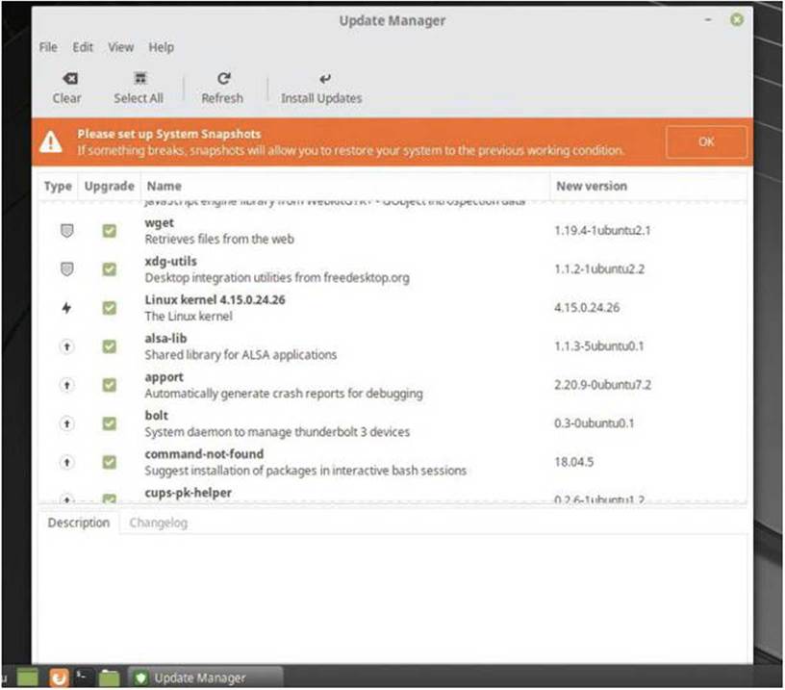The image size is (785, 690).
Task: Disable the bolt upgrade checkbox
Action: coord(109,423)
